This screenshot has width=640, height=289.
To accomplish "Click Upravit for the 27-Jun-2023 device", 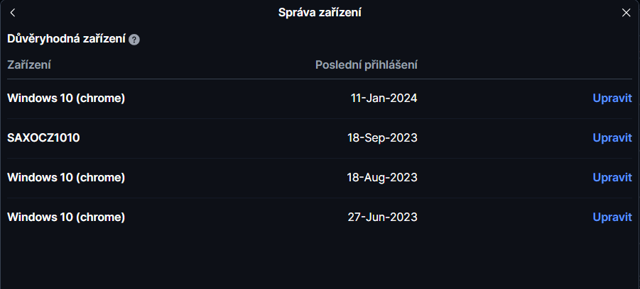I will 612,217.
